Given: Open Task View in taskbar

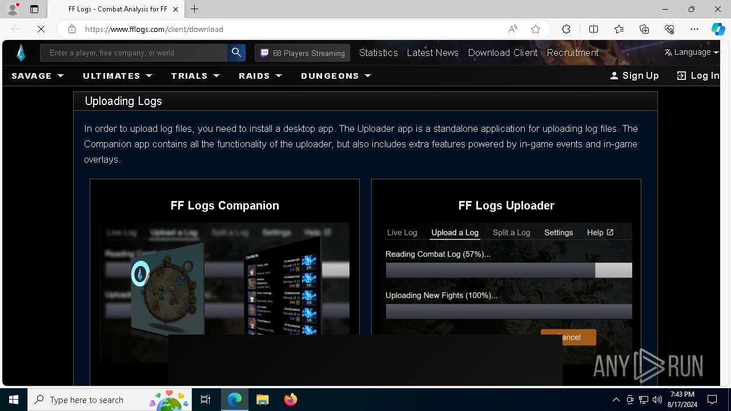Looking at the screenshot, I should pyautogui.click(x=206, y=400).
